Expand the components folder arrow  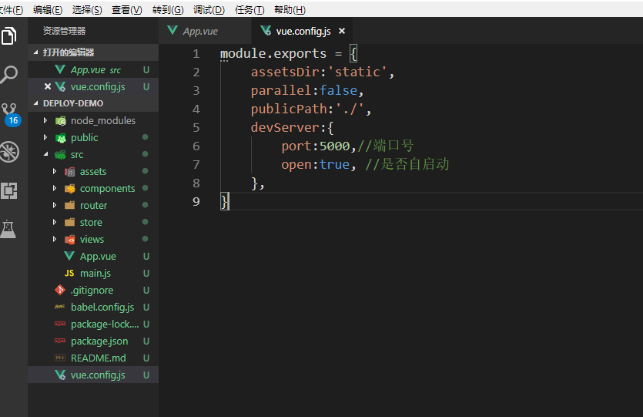55,188
